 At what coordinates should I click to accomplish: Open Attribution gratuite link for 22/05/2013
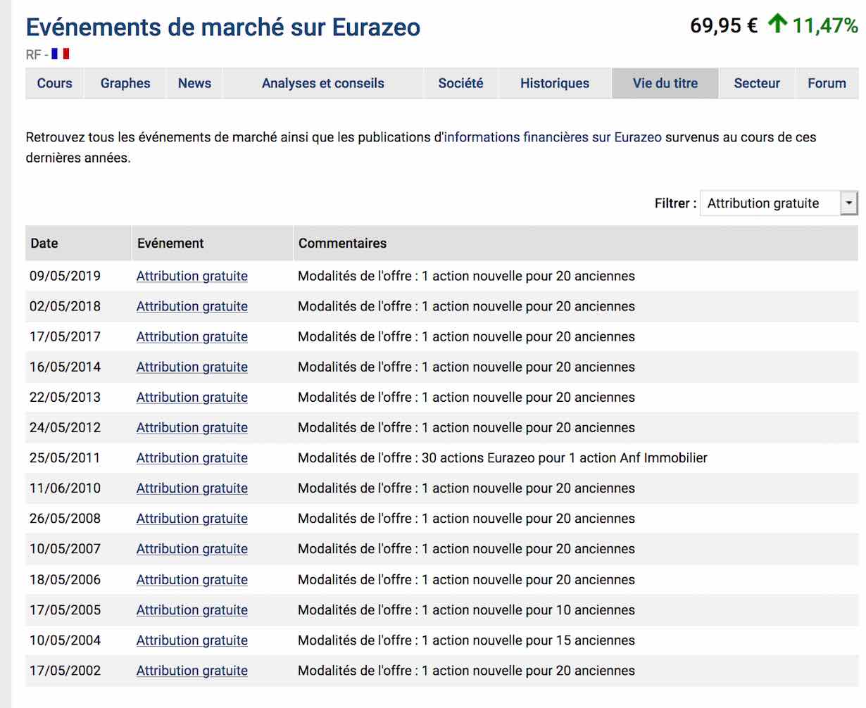pyautogui.click(x=192, y=397)
